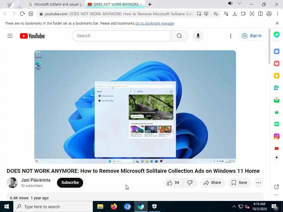
Task: Open the browser downloads panel
Action: tap(235, 14)
